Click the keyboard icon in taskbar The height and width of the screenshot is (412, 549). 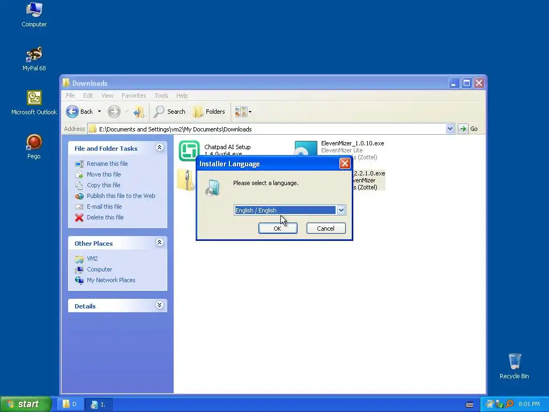tap(470, 404)
